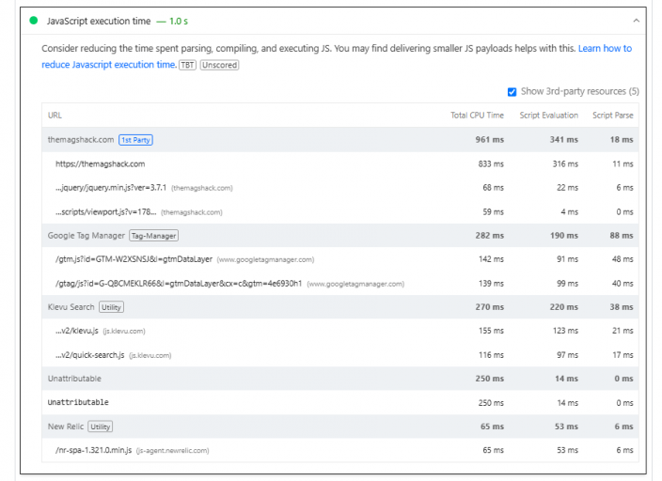Open v2/klevu.js resource link
662x481 pixels.
pyautogui.click(x=77, y=331)
